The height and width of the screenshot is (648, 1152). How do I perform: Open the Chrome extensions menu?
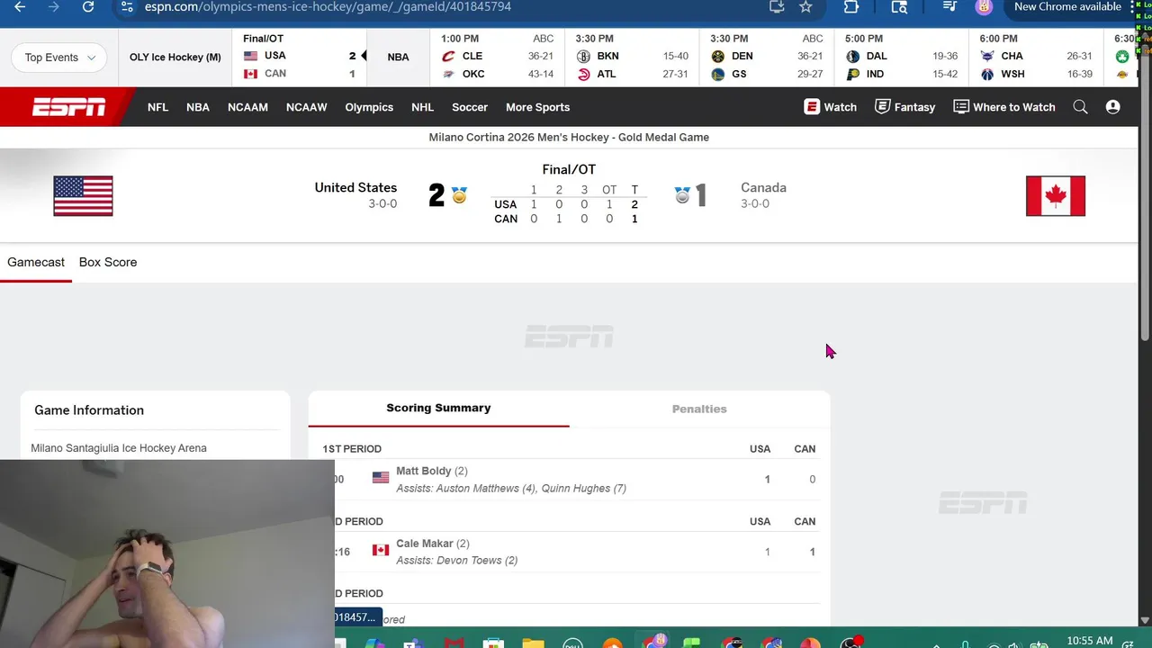coord(850,7)
